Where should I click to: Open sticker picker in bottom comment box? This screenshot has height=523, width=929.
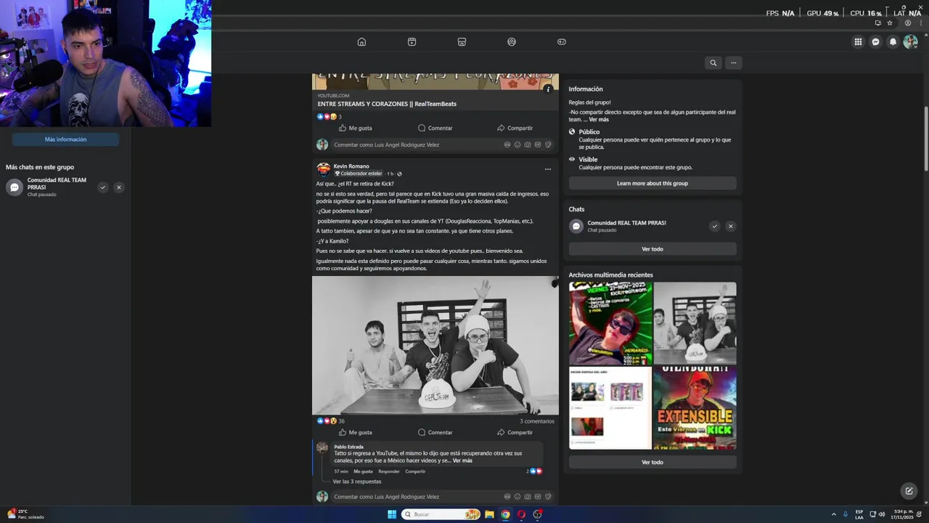tap(548, 497)
